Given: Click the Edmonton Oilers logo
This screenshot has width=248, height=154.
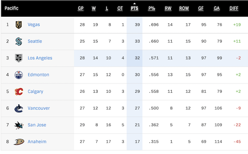Looking at the screenshot, I should 19,75.
